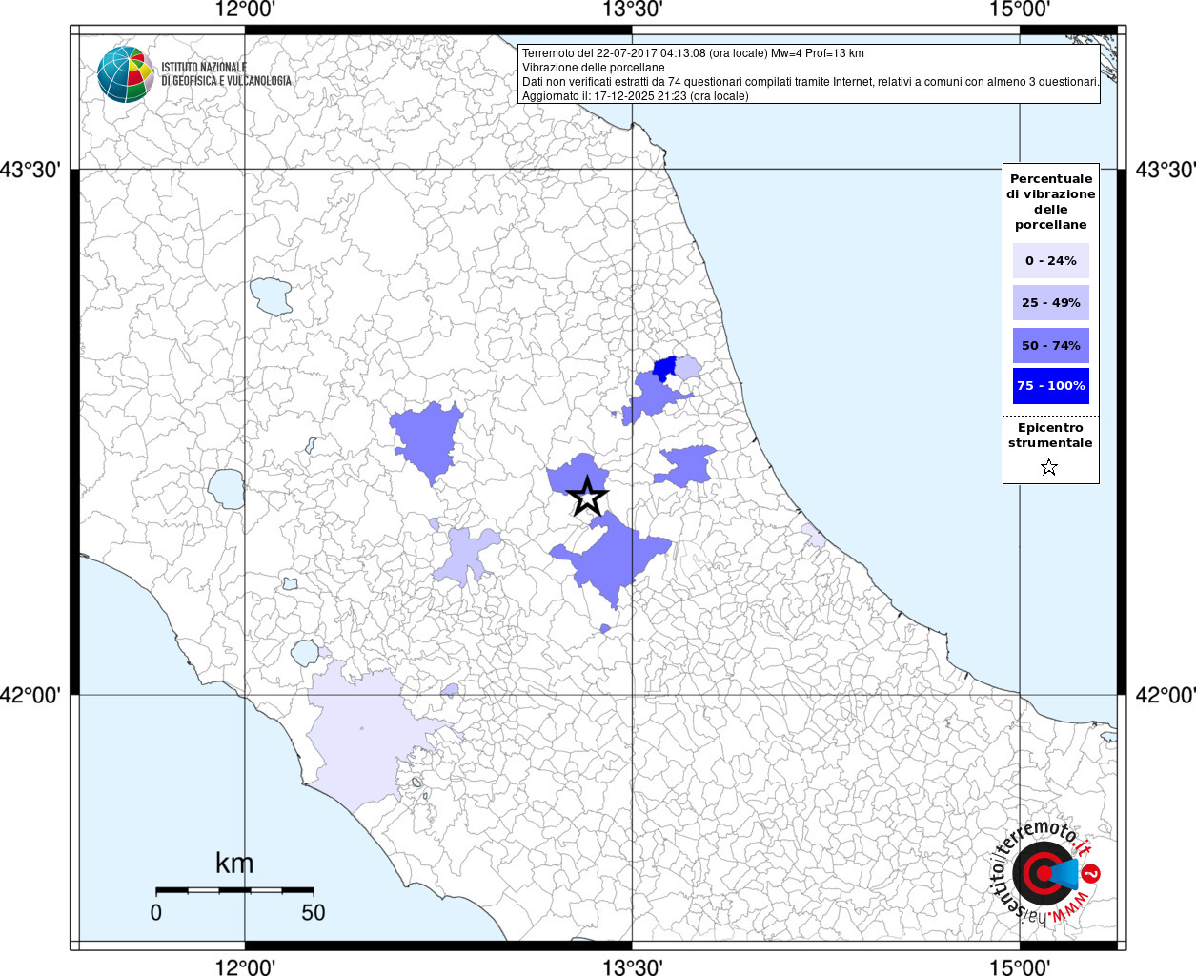Click the dark blue municipality on the map

click(x=664, y=368)
